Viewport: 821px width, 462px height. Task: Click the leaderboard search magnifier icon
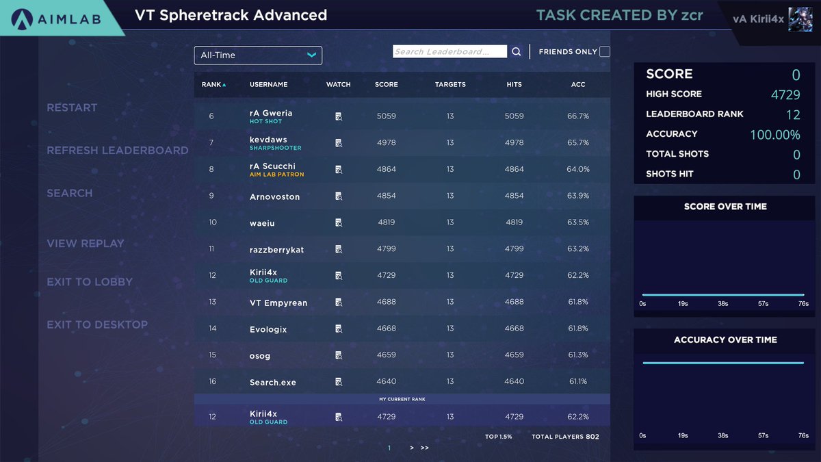pyautogui.click(x=517, y=51)
